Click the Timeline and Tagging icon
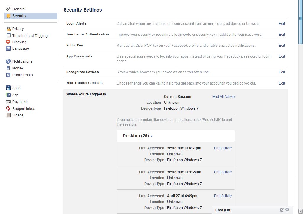The image size is (303, 214). [8, 35]
